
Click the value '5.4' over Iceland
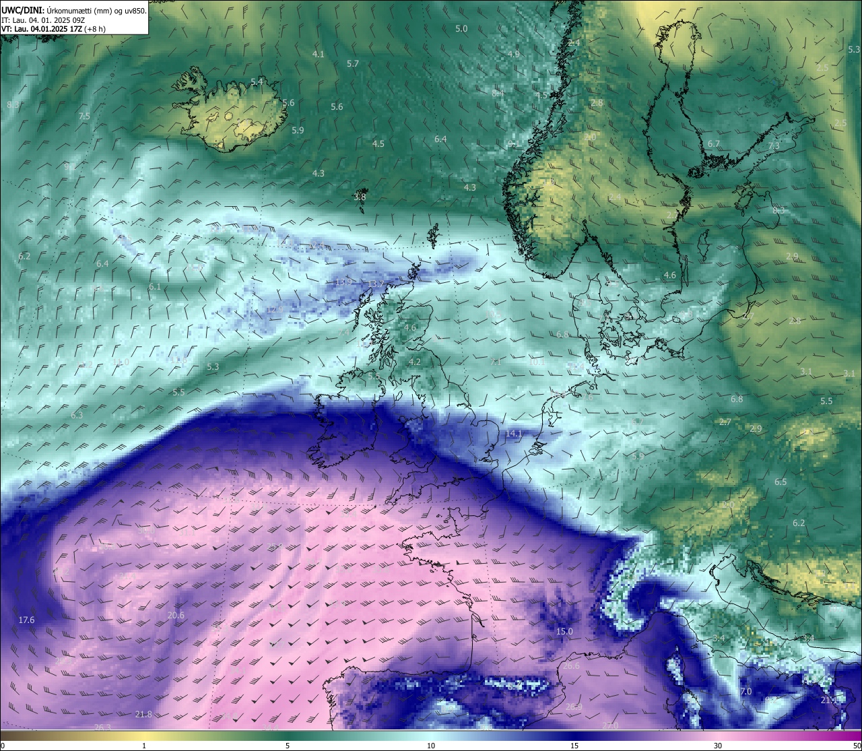[x=257, y=81]
